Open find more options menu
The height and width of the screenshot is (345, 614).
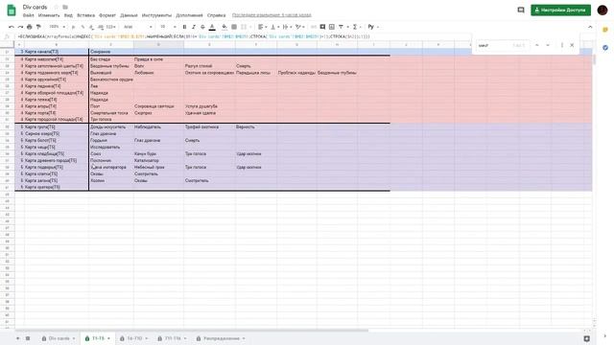(x=562, y=45)
